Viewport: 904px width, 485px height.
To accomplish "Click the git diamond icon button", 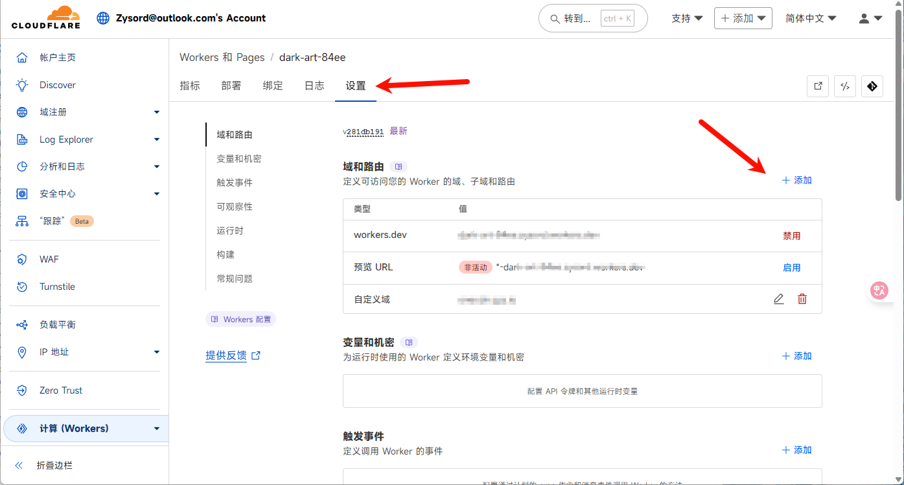I will tap(872, 86).
